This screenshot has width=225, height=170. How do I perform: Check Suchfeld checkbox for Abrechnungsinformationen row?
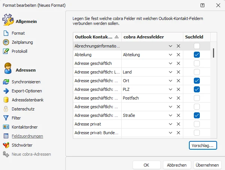coord(197,46)
